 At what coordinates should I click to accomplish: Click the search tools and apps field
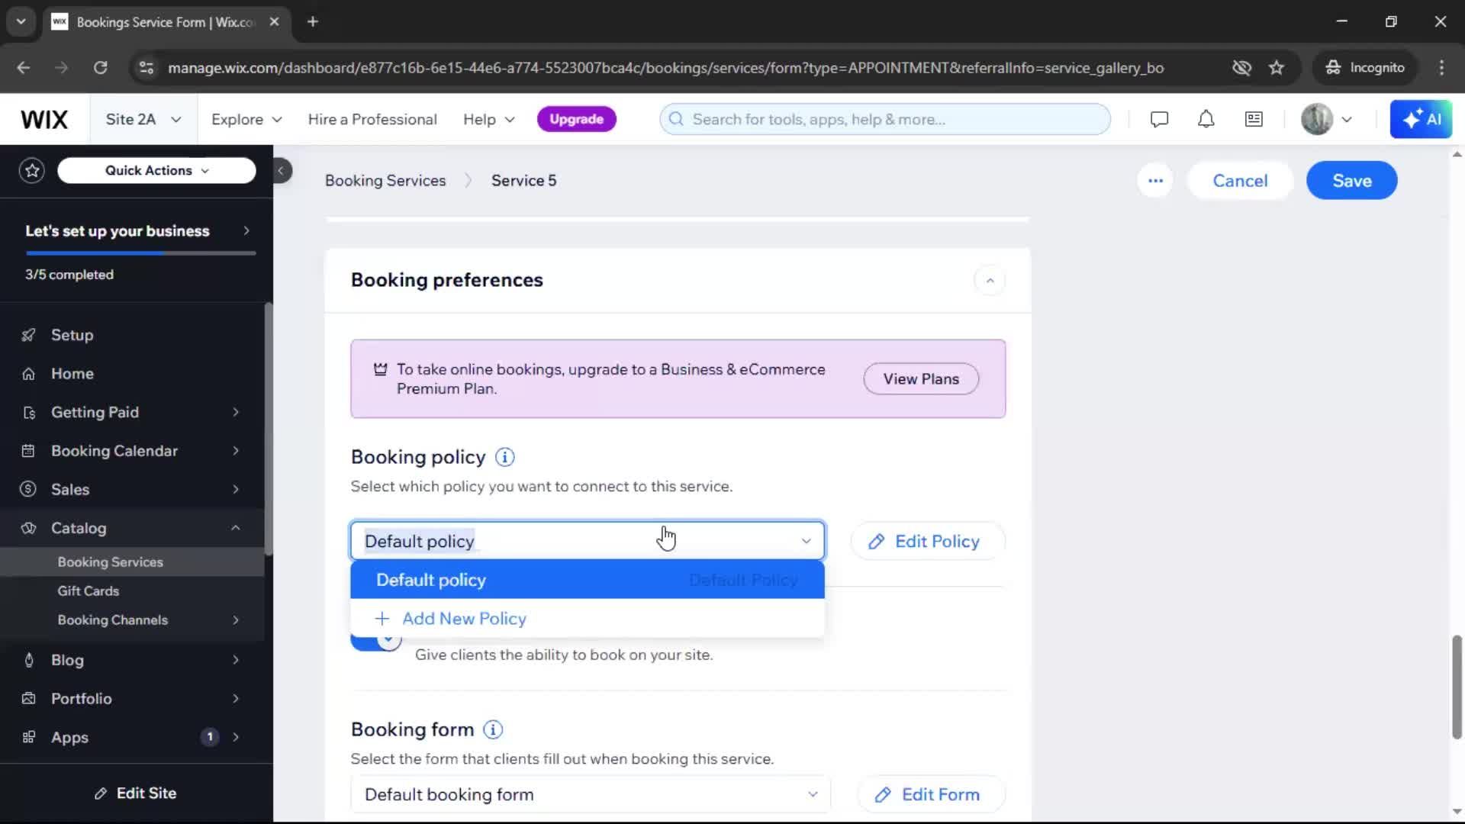point(884,119)
